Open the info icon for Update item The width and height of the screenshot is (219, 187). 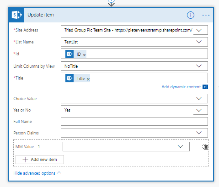coord(191,15)
